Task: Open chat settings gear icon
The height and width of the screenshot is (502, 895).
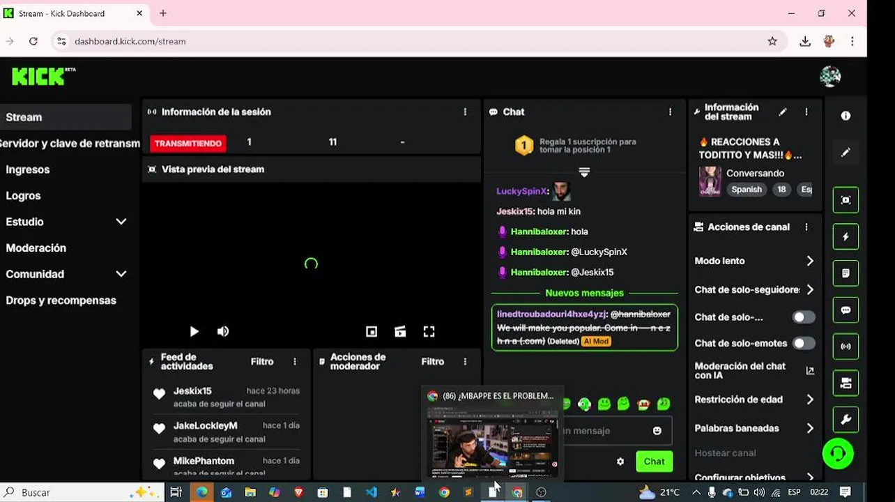Action: click(x=620, y=461)
